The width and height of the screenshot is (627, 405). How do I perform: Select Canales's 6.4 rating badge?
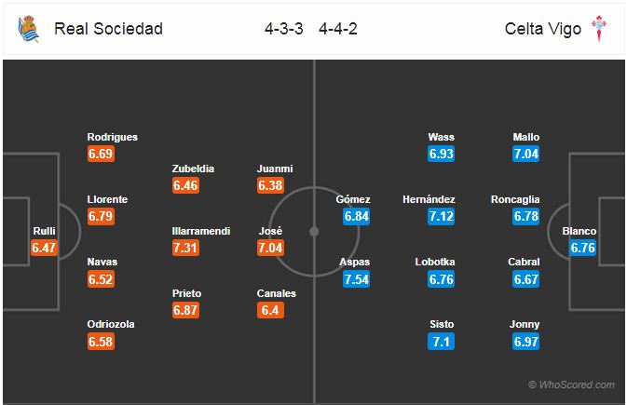(x=270, y=310)
